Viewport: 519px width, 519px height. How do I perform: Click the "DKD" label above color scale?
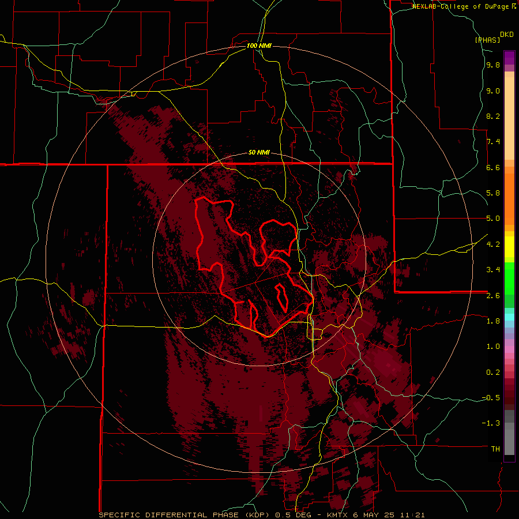[x=507, y=35]
